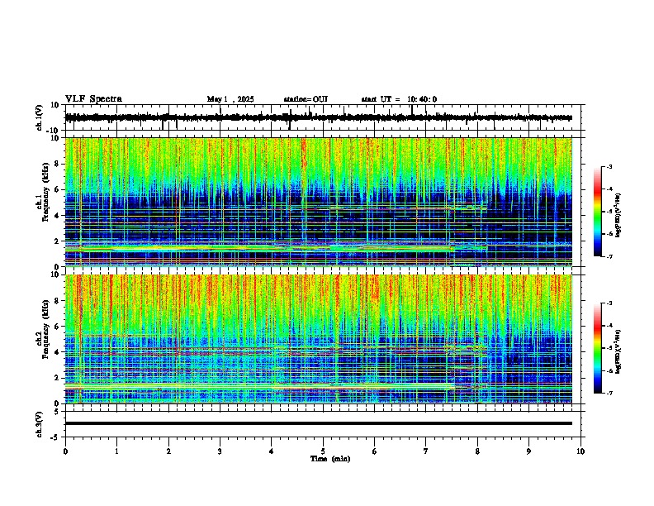654x506 pixels.
Task: Click time axis tick label "0"
Action: click(65, 451)
